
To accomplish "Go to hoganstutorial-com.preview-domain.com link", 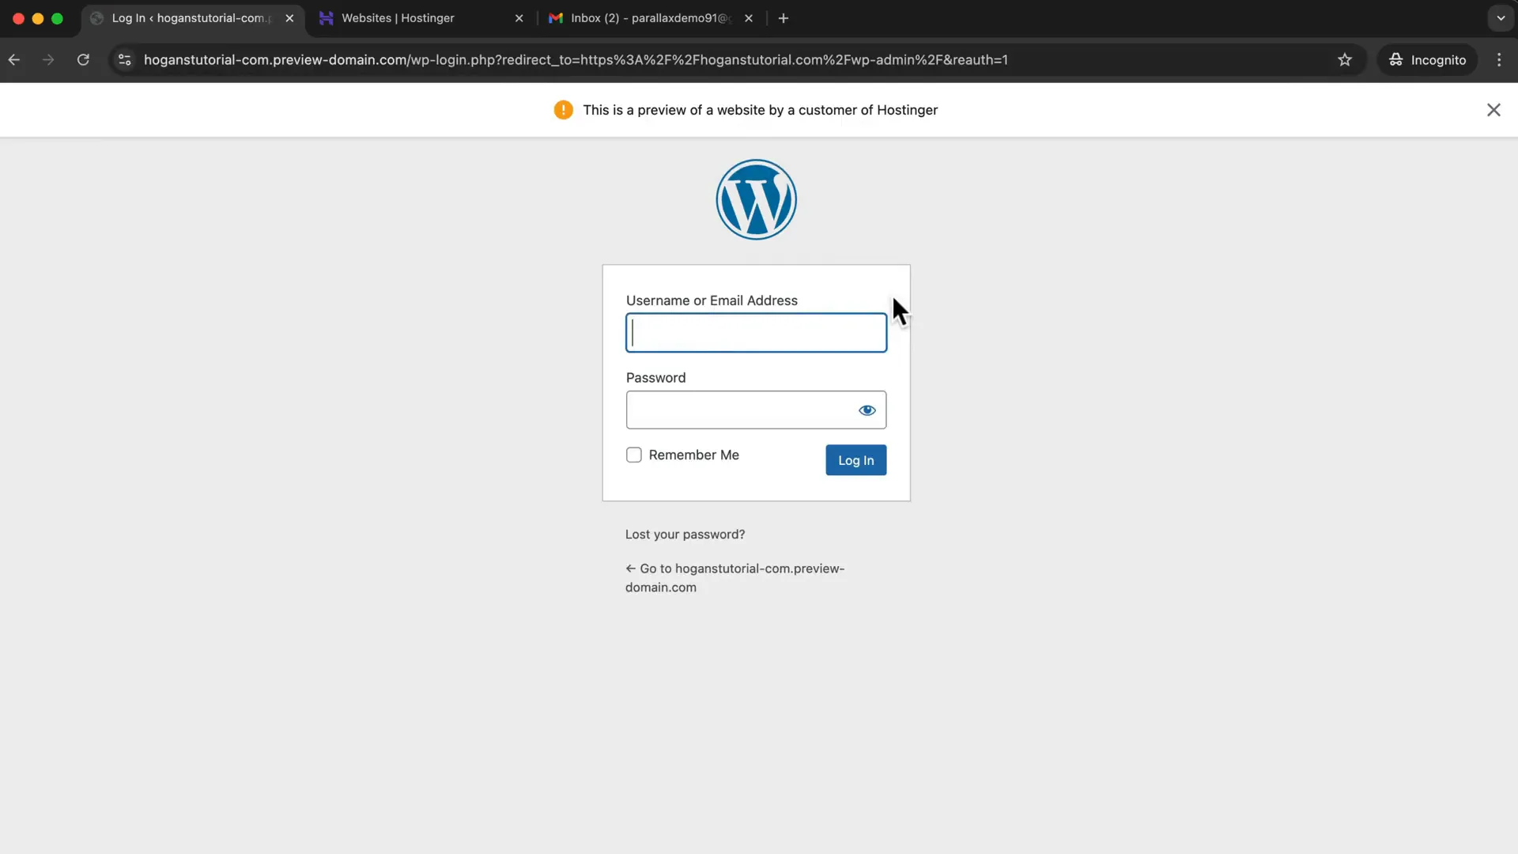I will coord(734,578).
